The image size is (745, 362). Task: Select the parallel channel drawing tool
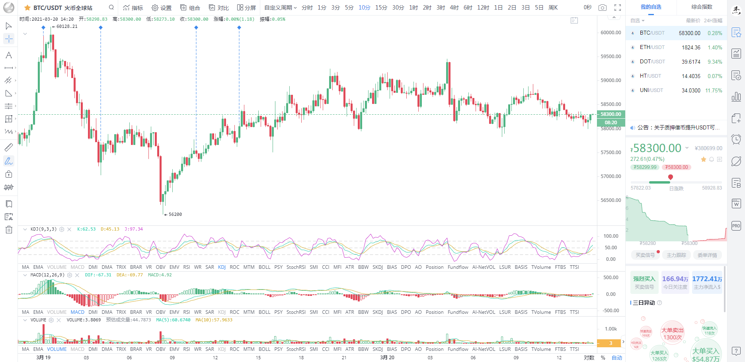pyautogui.click(x=8, y=80)
